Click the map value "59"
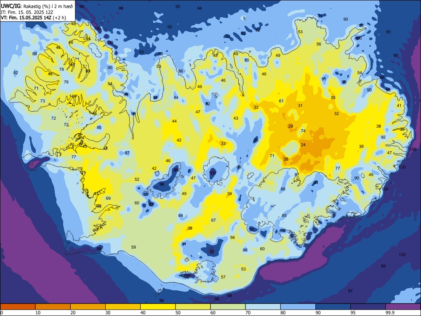This screenshot has width=421, height=316. [133, 247]
